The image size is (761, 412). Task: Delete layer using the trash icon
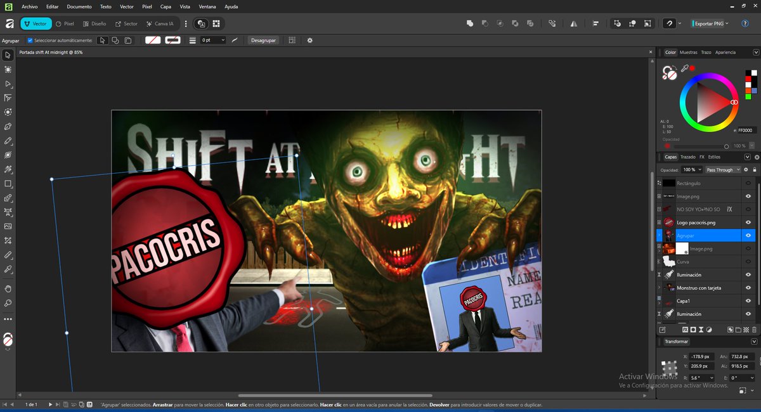754,330
